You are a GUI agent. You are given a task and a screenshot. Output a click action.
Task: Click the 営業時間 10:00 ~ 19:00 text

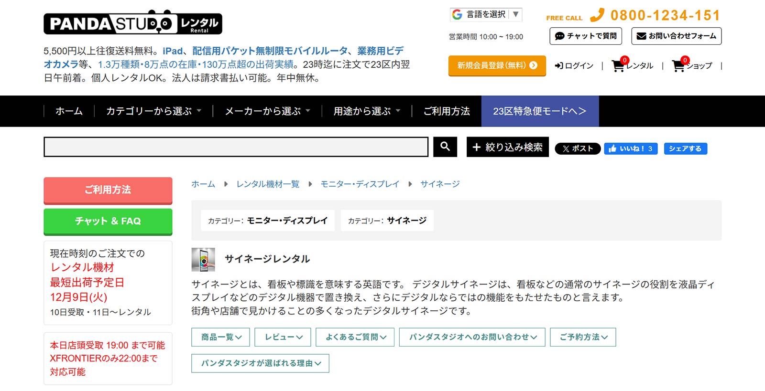(x=486, y=37)
